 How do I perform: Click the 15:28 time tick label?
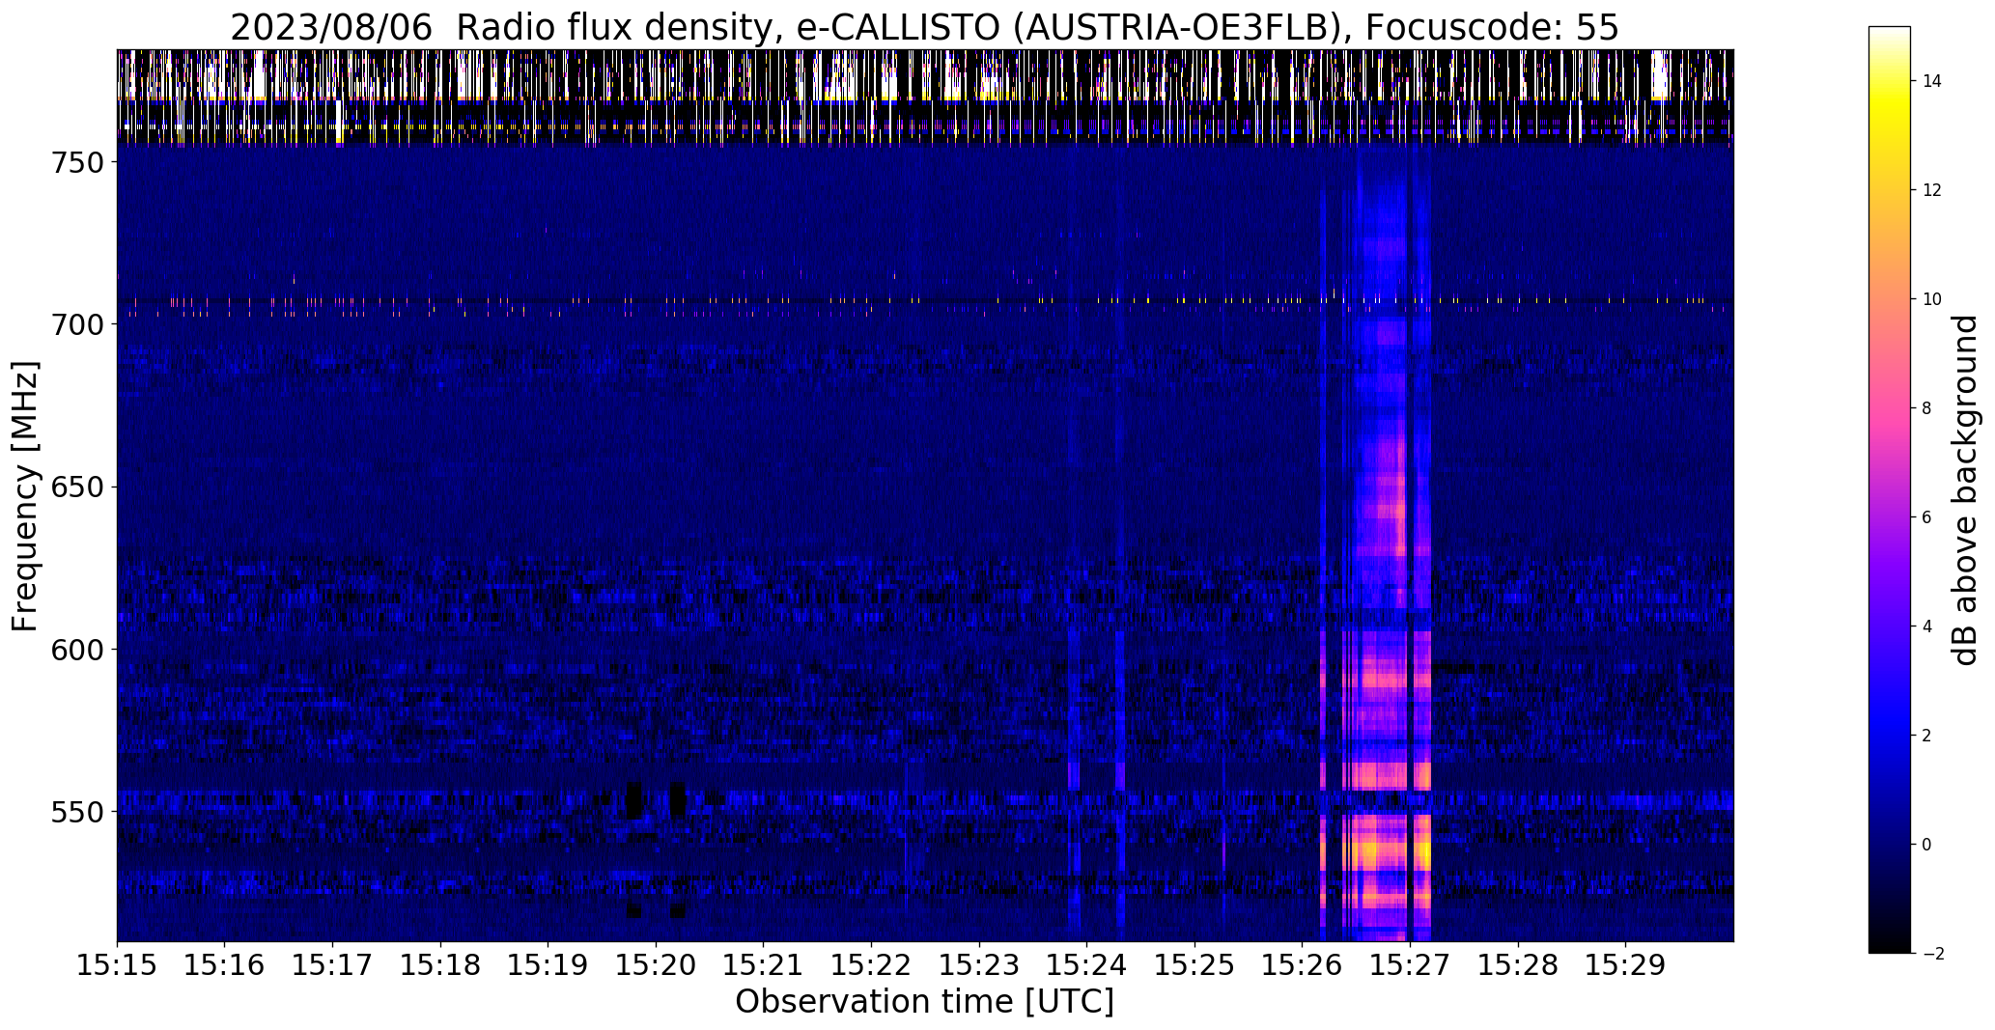(1519, 964)
